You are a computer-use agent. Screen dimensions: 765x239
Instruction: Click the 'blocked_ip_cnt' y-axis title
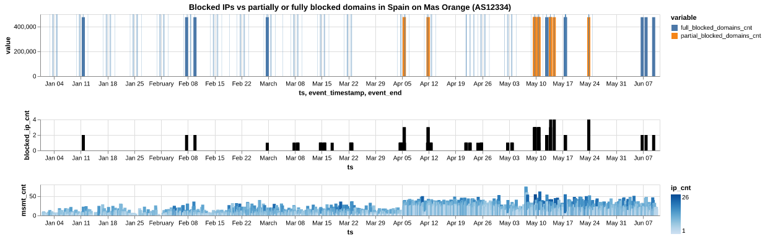point(27,135)
